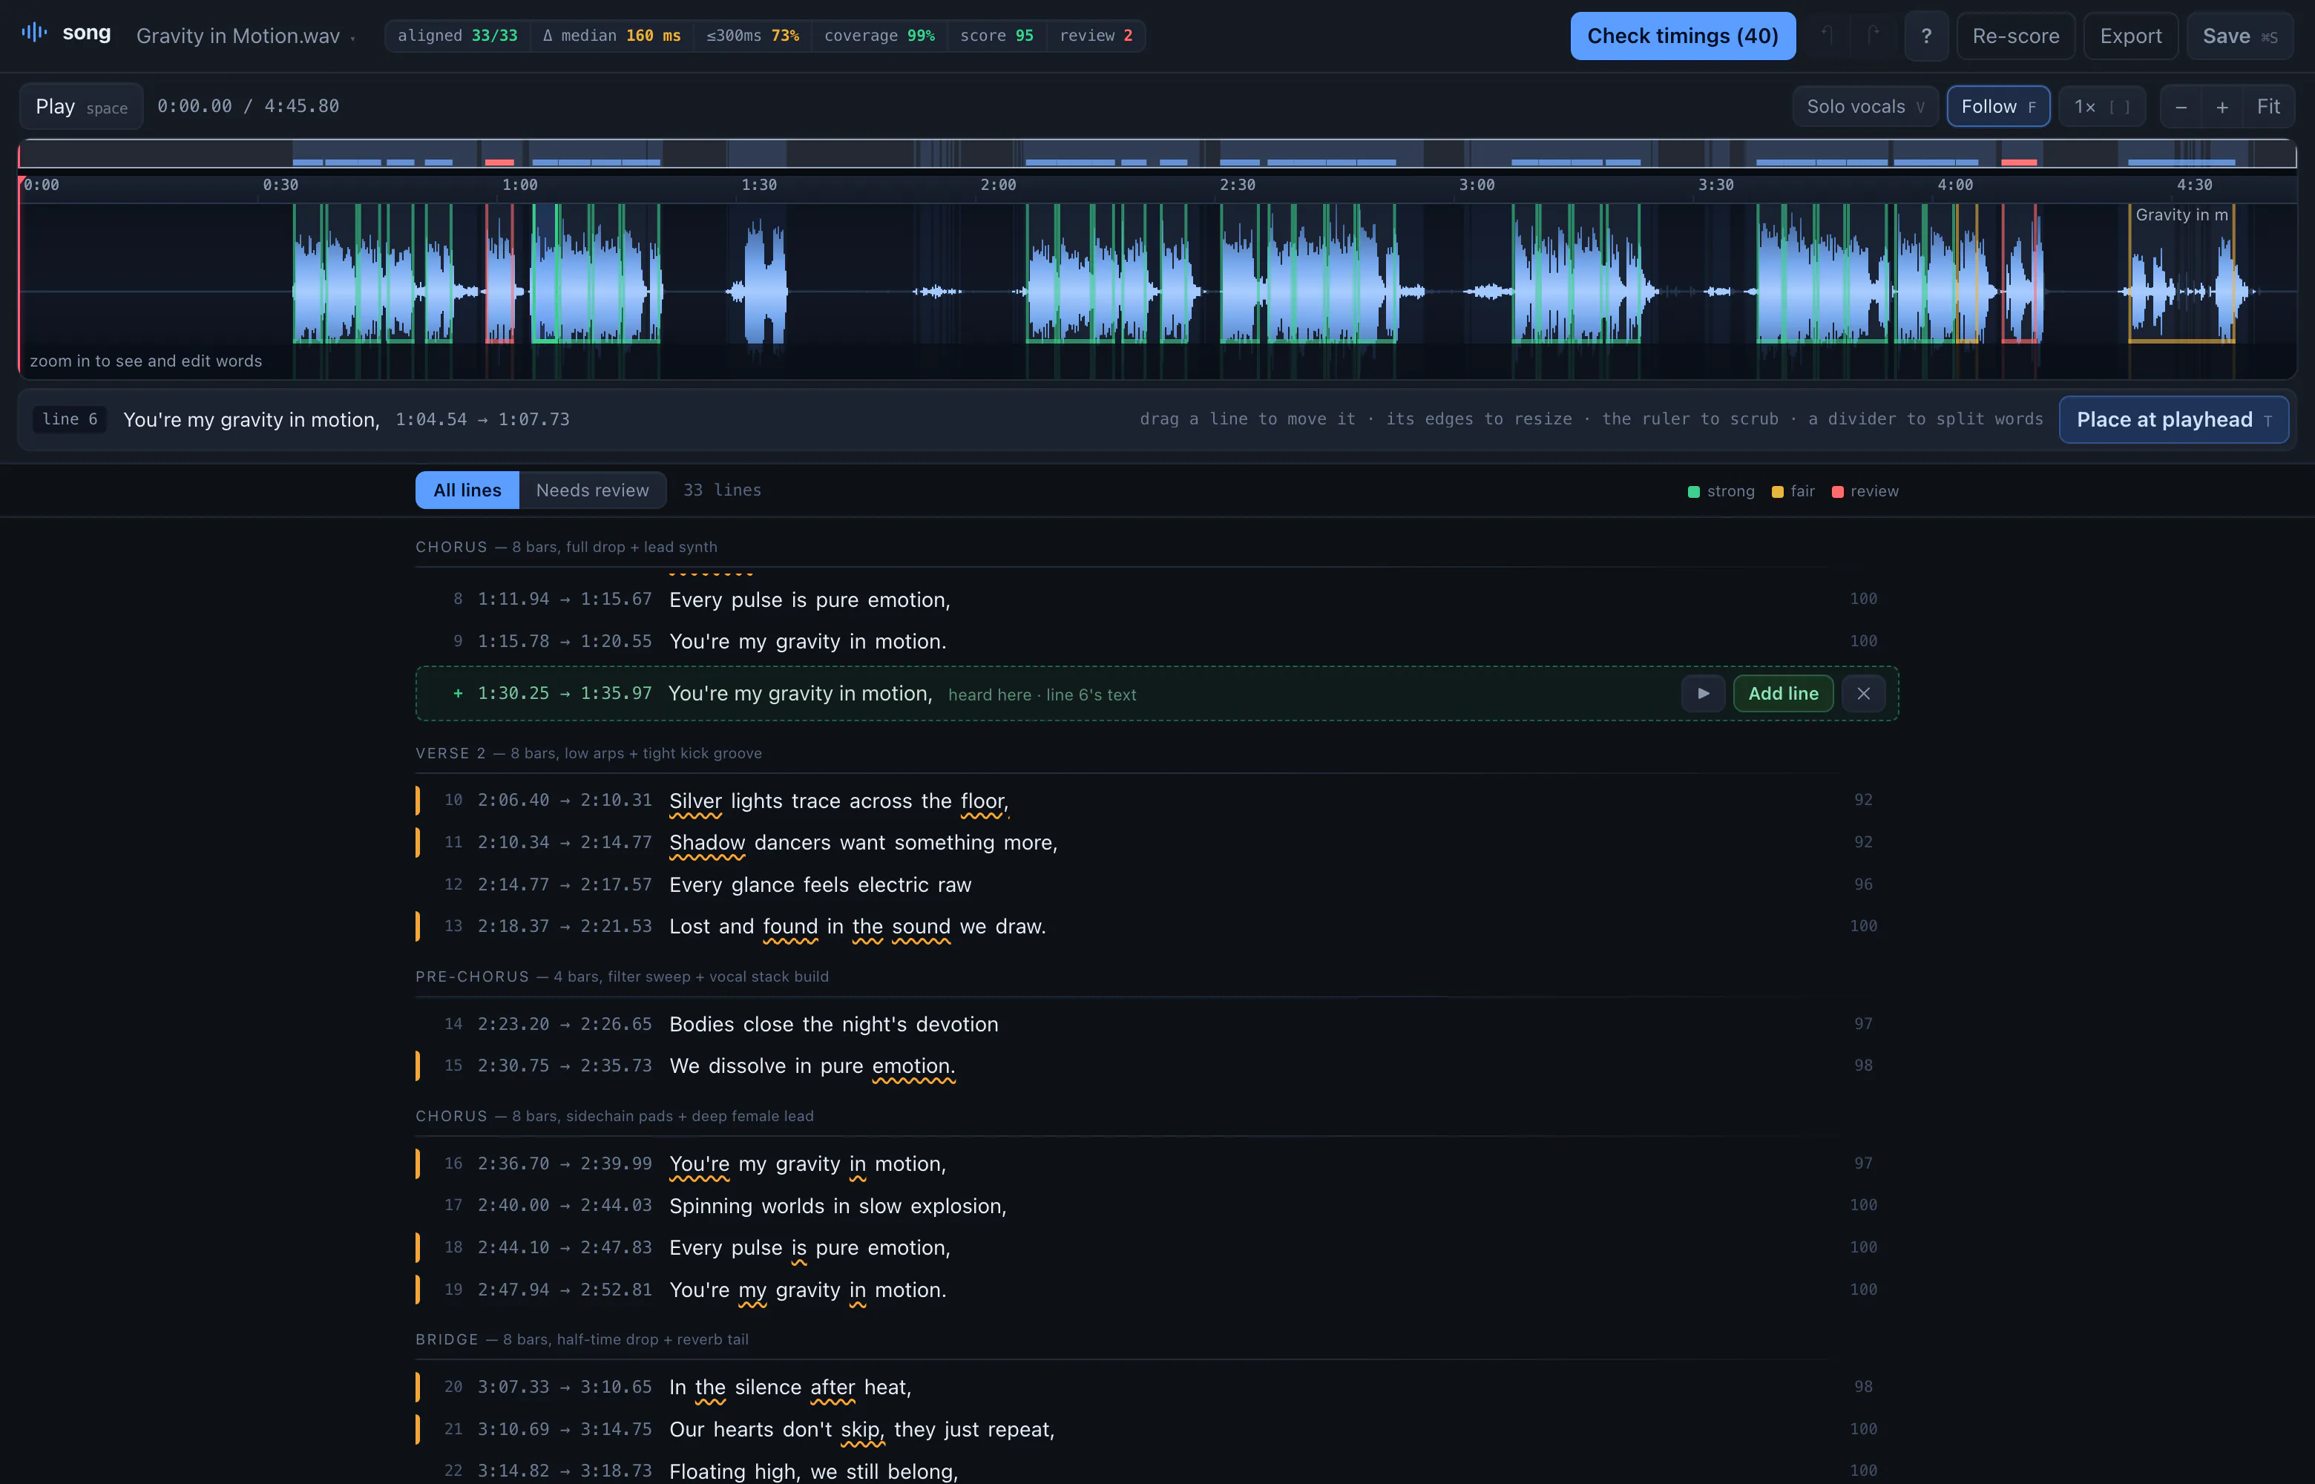Start playback with the Play button
This screenshot has height=1484, width=2315.
81,106
